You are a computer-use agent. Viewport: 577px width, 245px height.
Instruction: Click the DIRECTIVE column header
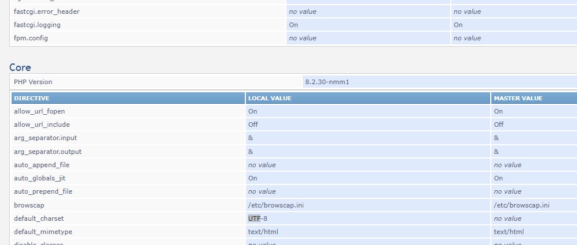[x=32, y=99]
